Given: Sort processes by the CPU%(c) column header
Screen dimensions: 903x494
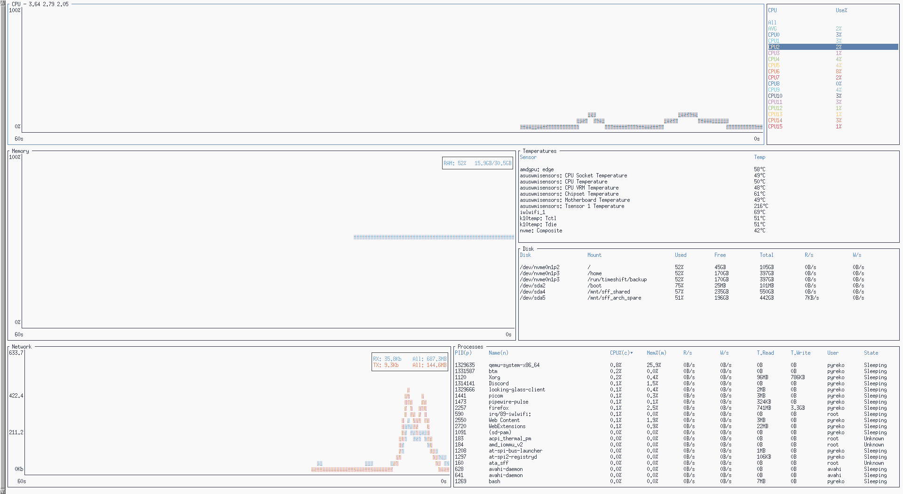Looking at the screenshot, I should 621,353.
